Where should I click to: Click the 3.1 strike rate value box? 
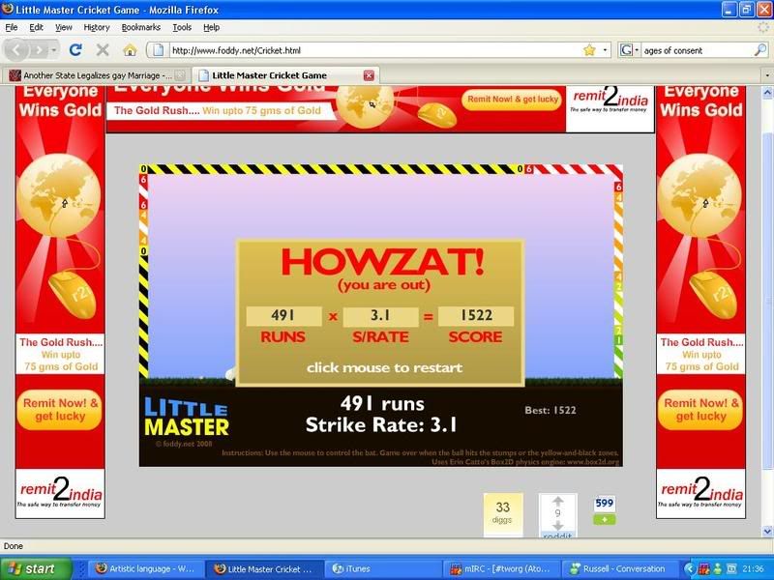[380, 316]
